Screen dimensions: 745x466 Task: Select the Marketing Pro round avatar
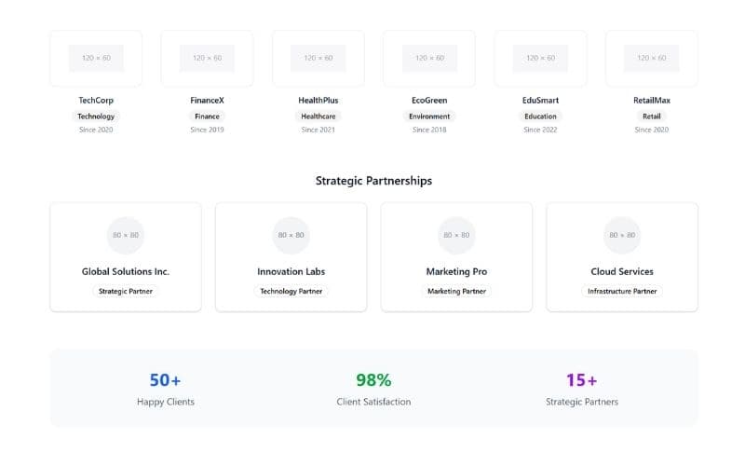coord(456,235)
